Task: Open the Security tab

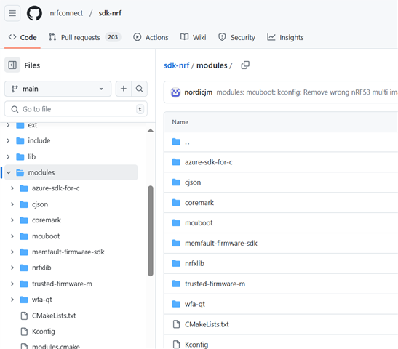Action: point(236,37)
